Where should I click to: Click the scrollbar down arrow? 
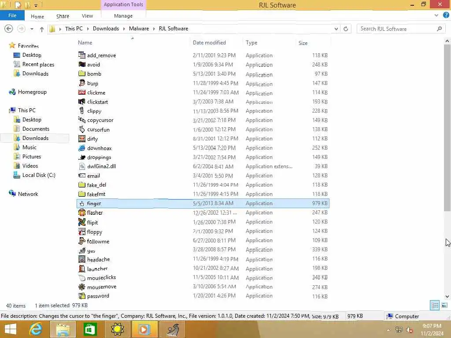pyautogui.click(x=447, y=296)
